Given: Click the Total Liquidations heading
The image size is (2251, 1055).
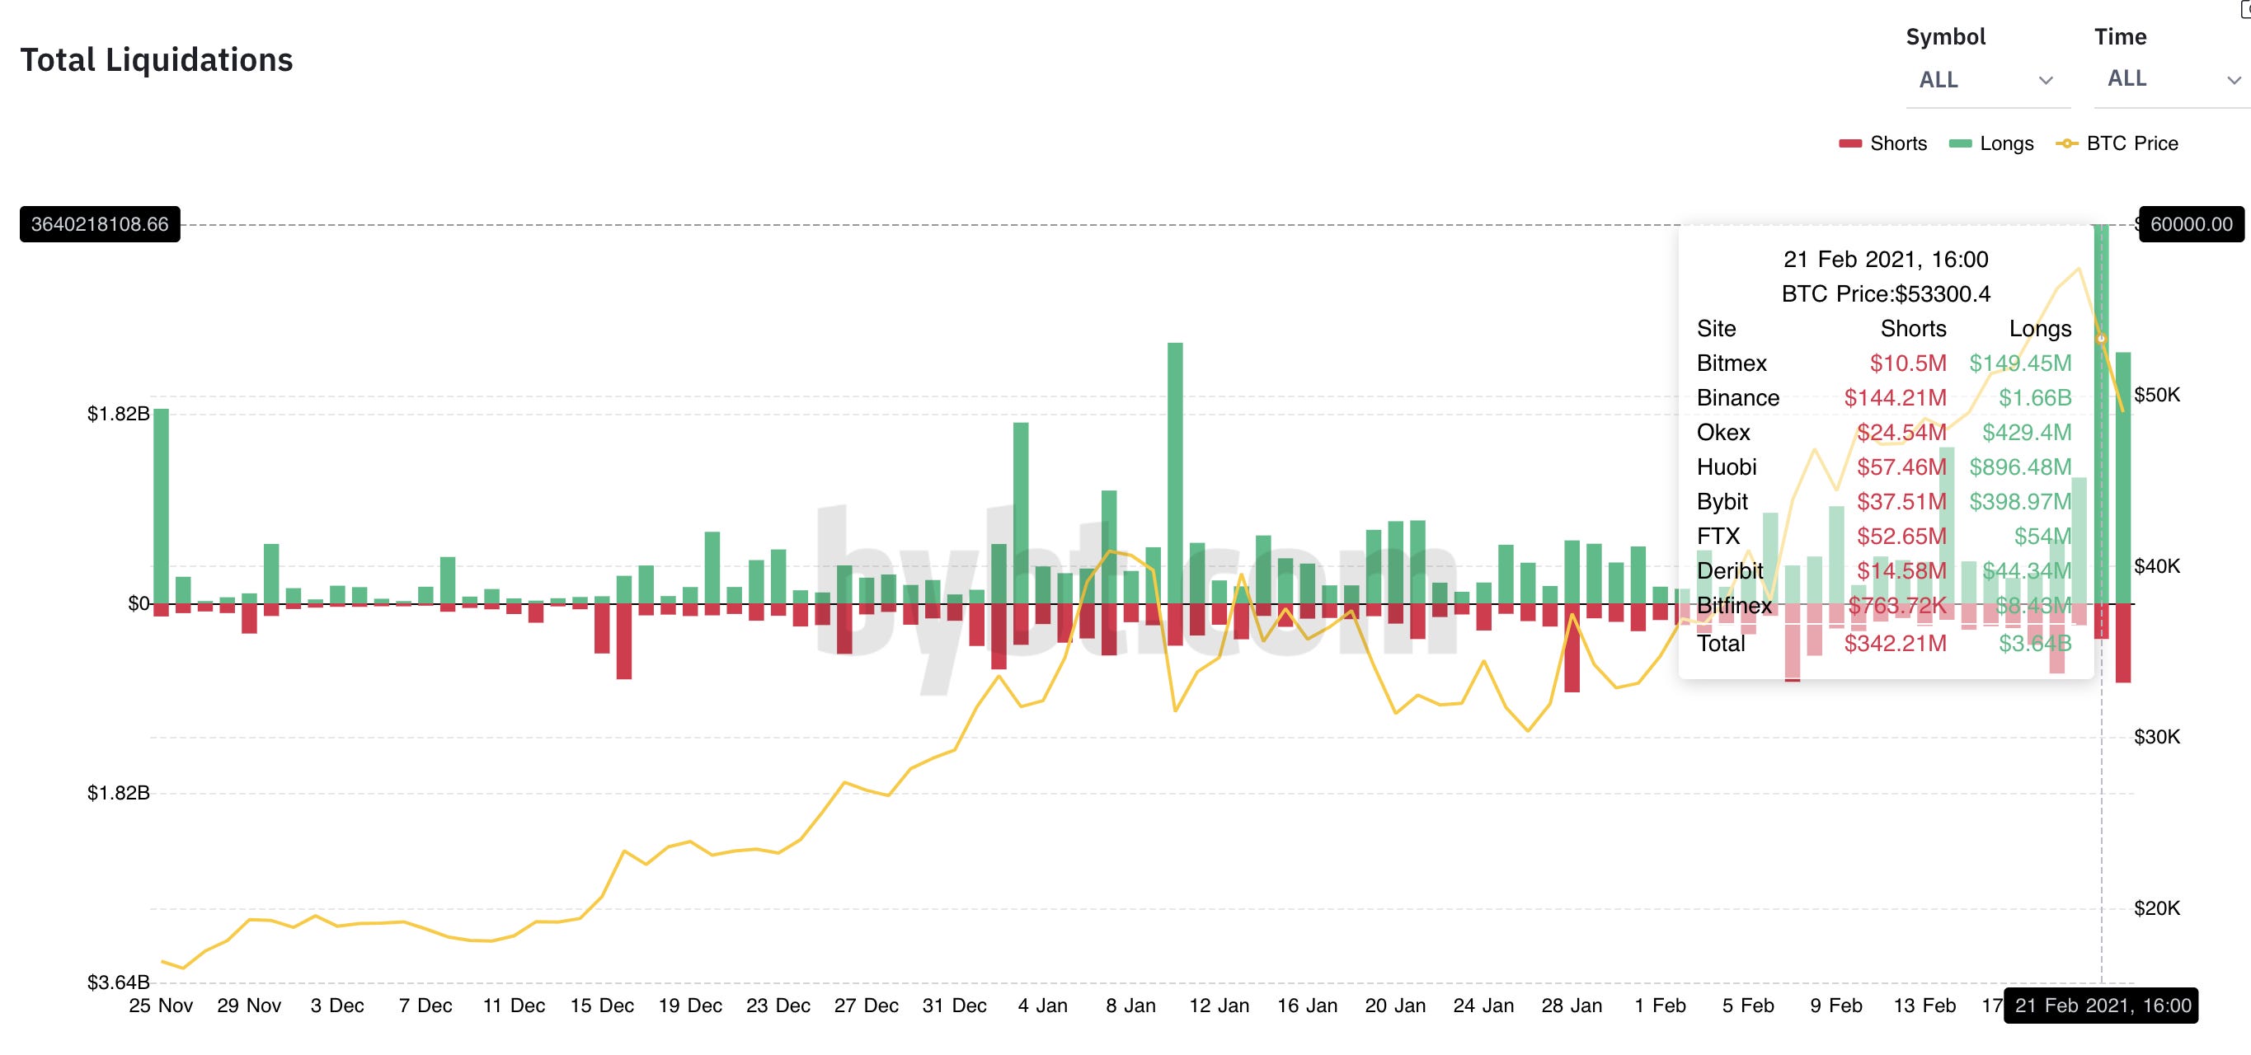Looking at the screenshot, I should tap(157, 59).
